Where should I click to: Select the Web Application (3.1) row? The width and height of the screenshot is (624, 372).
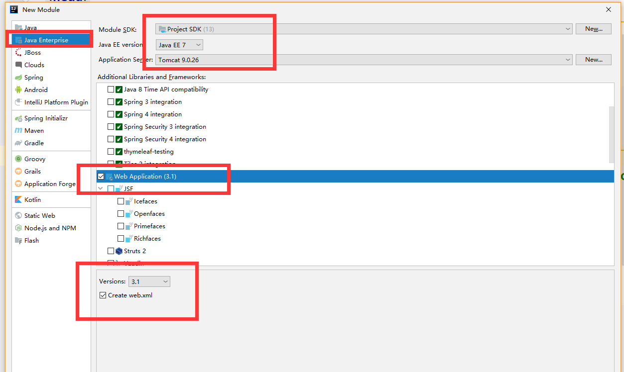355,177
